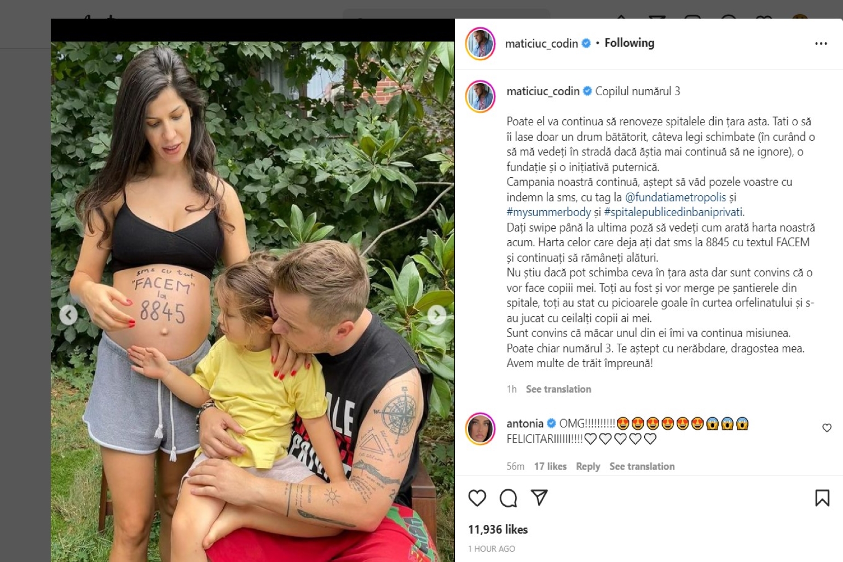Open maticiuc_codin profile picture in header
The width and height of the screenshot is (843, 562).
click(x=480, y=43)
